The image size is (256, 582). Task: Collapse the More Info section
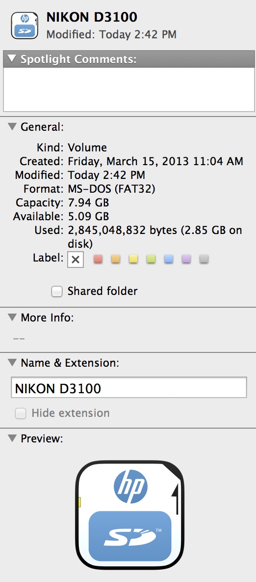pyautogui.click(x=12, y=318)
